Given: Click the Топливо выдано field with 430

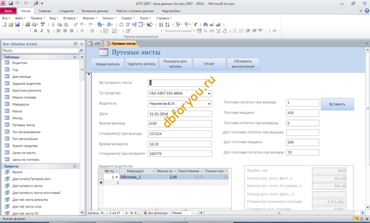Looking at the screenshot, I should (x=302, y=113).
